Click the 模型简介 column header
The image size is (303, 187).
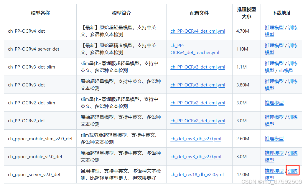coord(121,13)
